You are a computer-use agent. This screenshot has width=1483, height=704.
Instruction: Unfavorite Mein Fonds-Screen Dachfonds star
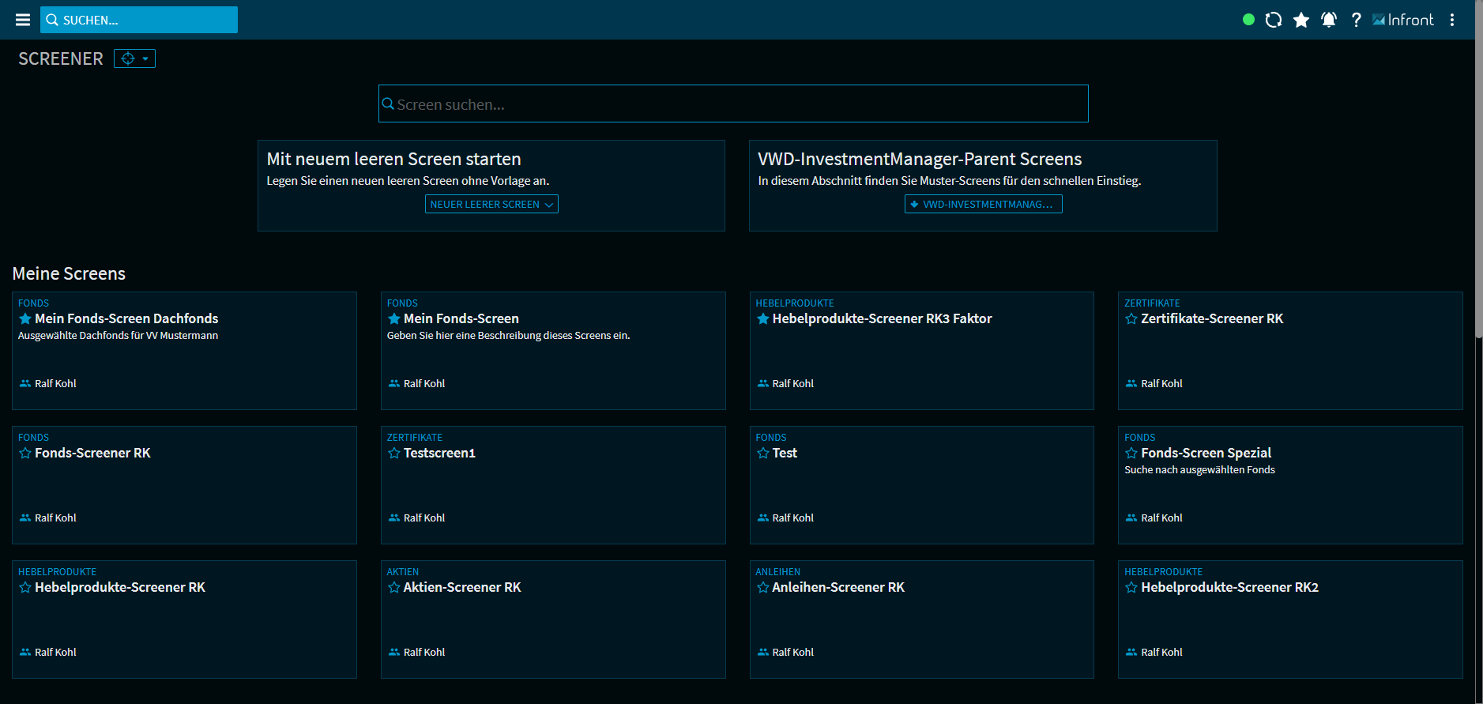pyautogui.click(x=25, y=318)
